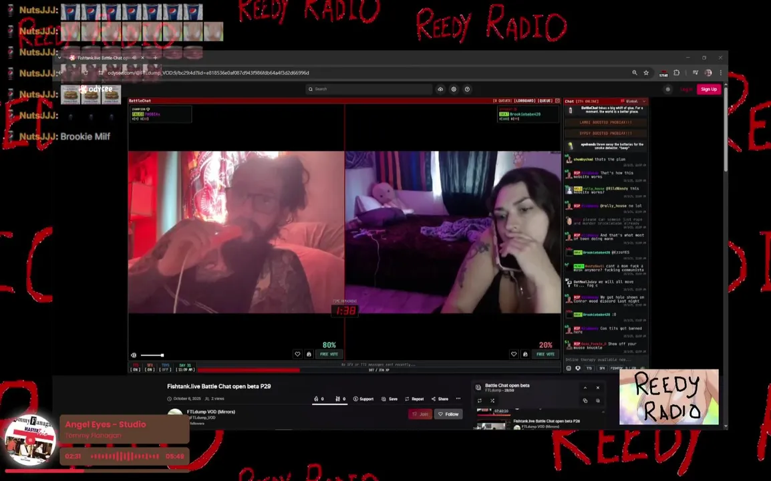Toggle the TOYS OFF indicator
Image resolution: width=771 pixels, height=481 pixels.
pyautogui.click(x=165, y=367)
